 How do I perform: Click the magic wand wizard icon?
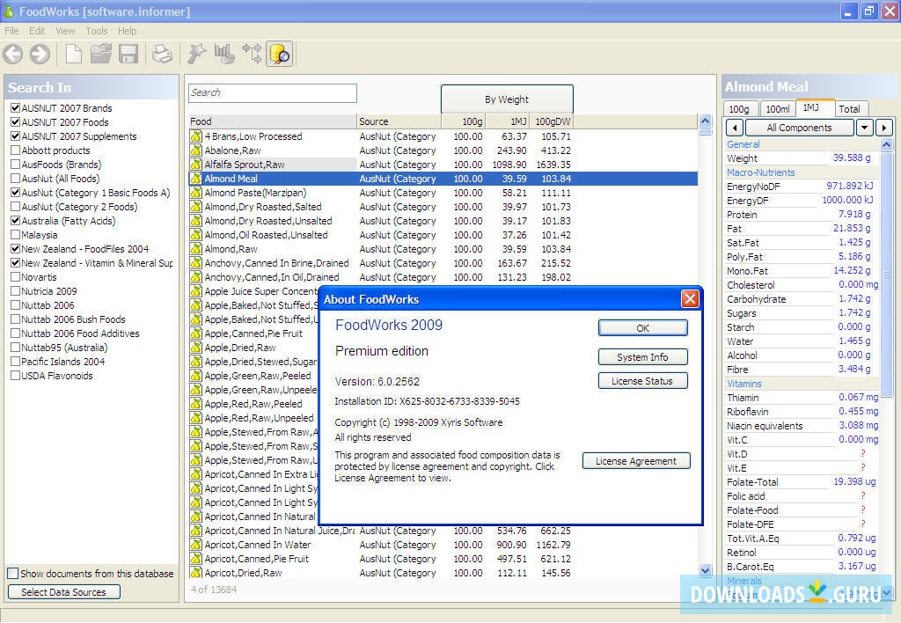click(x=197, y=55)
